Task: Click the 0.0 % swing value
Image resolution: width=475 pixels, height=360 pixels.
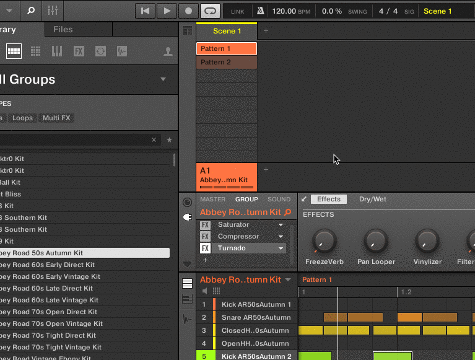Action: (x=332, y=11)
